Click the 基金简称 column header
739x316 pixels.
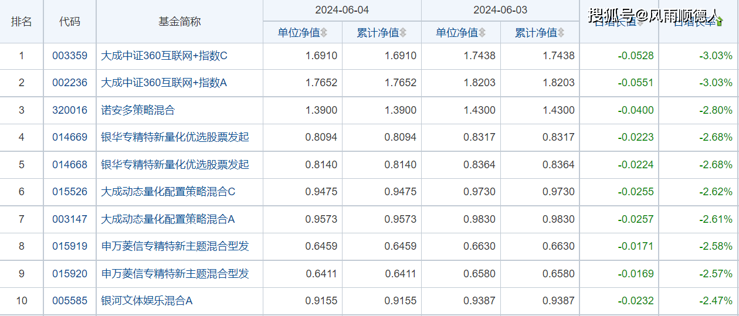click(x=179, y=22)
